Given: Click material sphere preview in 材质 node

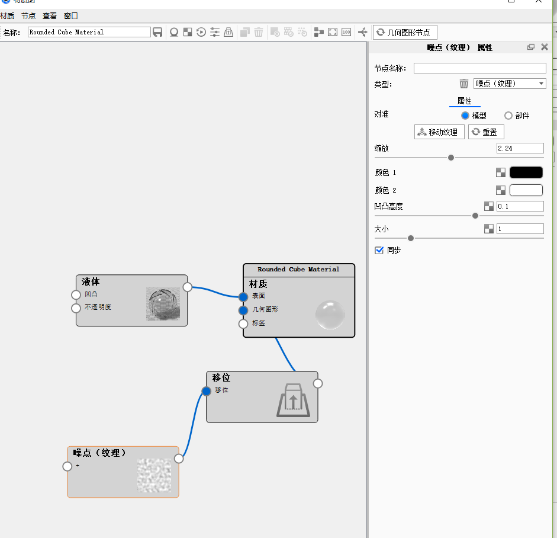Looking at the screenshot, I should click(x=330, y=315).
